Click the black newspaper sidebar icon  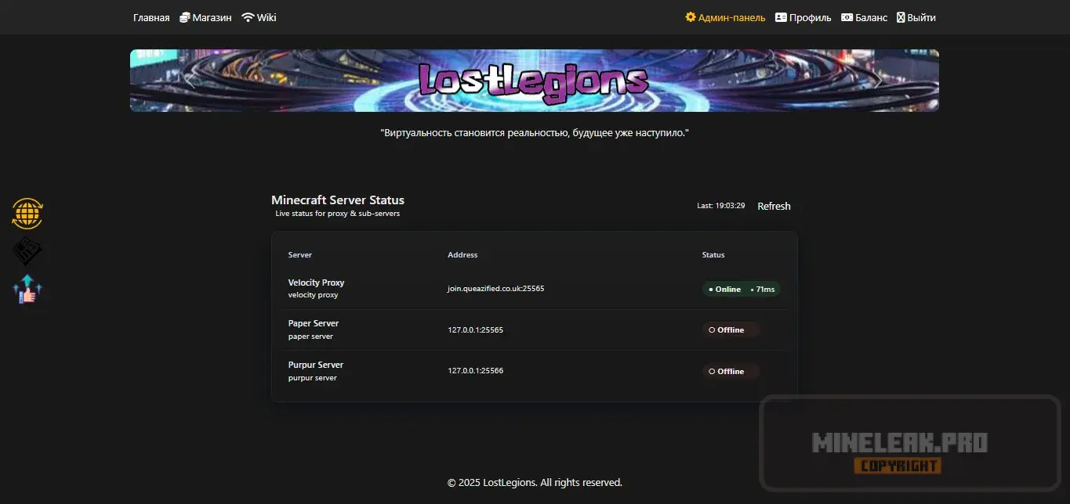tap(27, 252)
